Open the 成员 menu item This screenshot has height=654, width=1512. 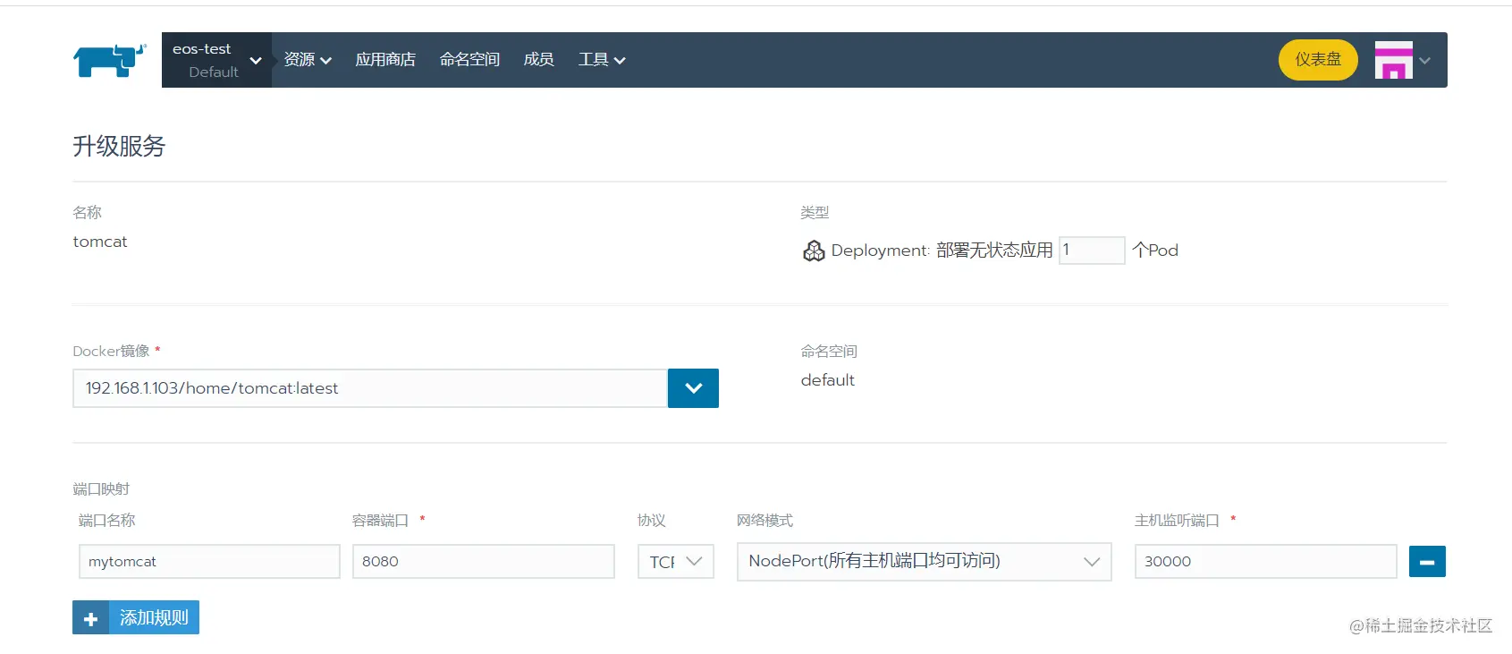(x=538, y=60)
